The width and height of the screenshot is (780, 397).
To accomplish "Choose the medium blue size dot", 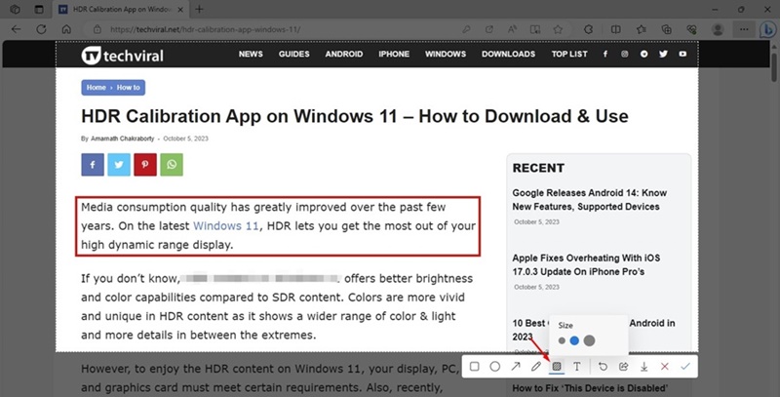I will [574, 340].
